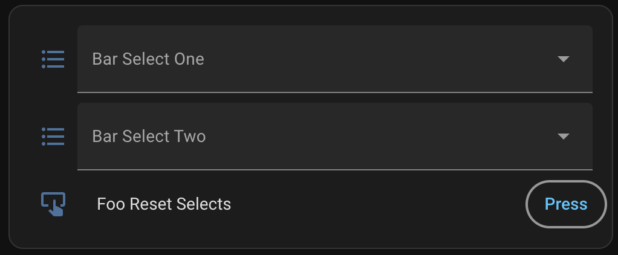This screenshot has width=618, height=255.
Task: Click the list icon beside Bar Select Two
Action: click(53, 137)
